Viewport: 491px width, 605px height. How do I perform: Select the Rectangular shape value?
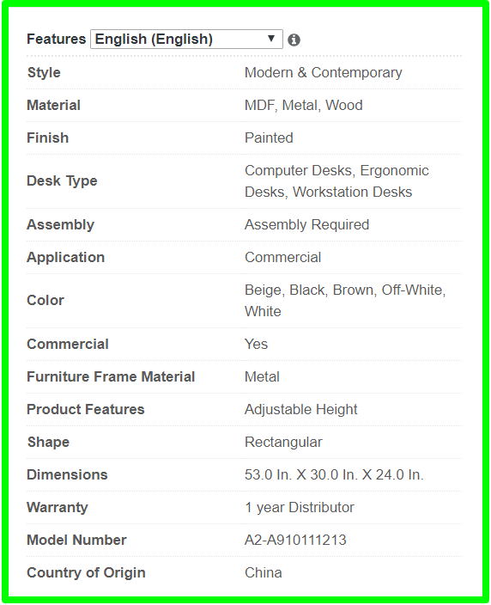283,443
